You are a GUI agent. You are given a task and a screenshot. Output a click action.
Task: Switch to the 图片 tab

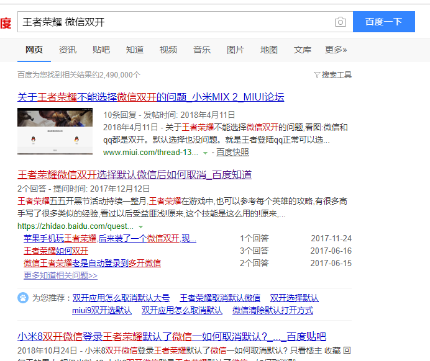[236, 50]
